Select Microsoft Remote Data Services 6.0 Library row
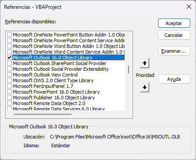 point(59,109)
